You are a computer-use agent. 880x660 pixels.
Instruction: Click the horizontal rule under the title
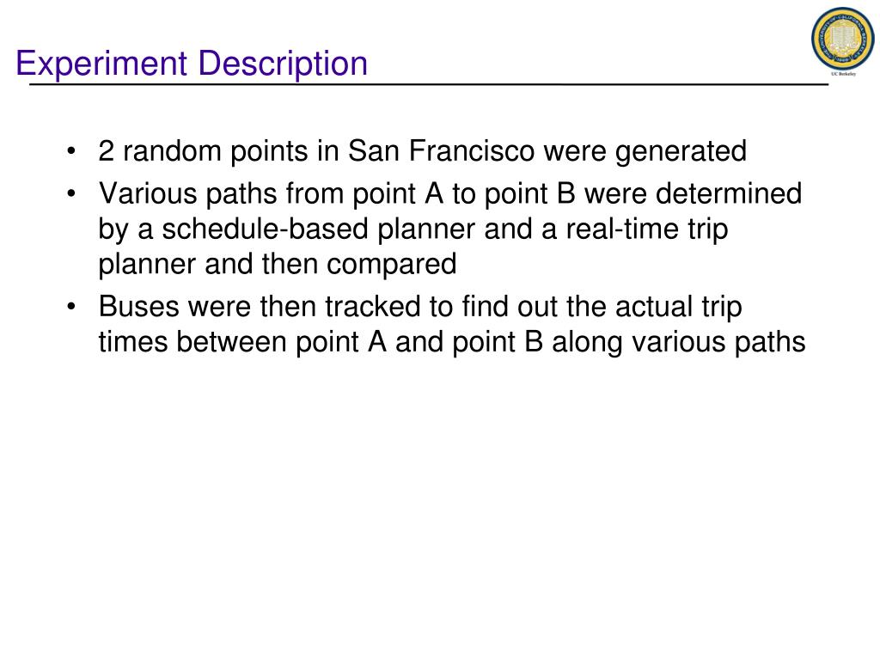tap(429, 84)
